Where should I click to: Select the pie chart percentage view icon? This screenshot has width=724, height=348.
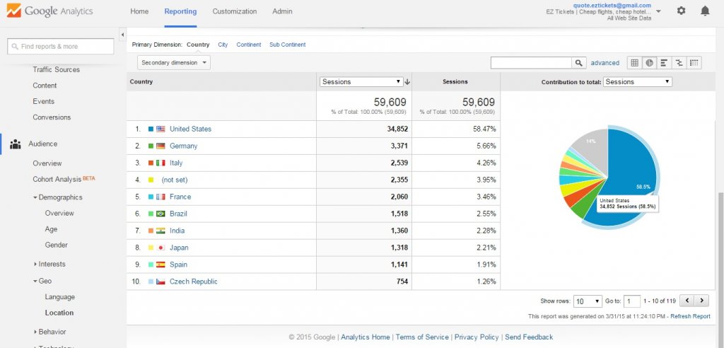point(649,63)
